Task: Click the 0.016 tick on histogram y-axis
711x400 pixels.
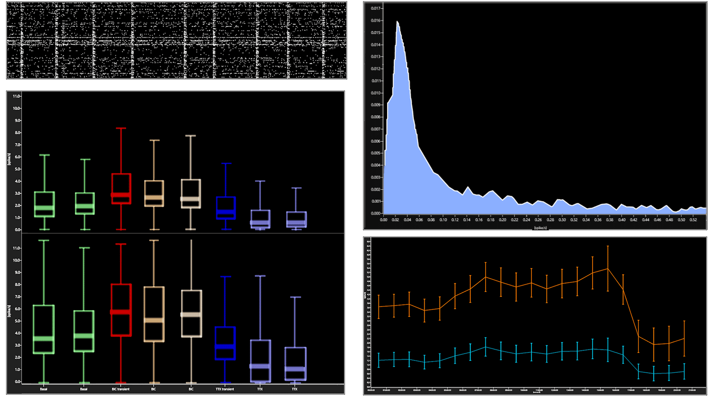Action: [x=375, y=20]
